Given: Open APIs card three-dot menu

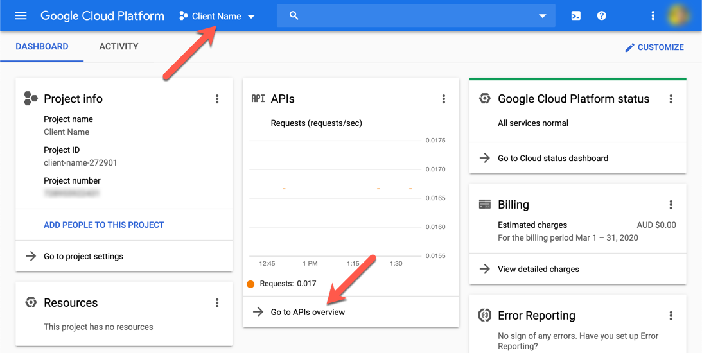Looking at the screenshot, I should click(x=443, y=99).
